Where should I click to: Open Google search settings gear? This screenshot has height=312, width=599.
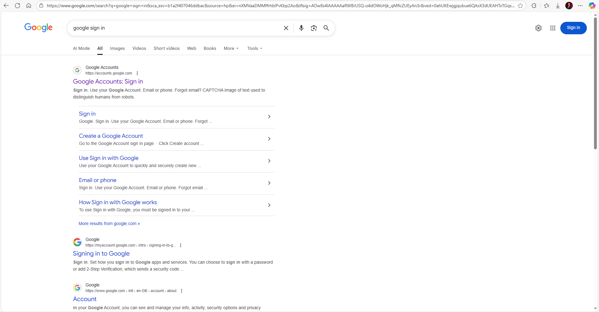tap(538, 28)
